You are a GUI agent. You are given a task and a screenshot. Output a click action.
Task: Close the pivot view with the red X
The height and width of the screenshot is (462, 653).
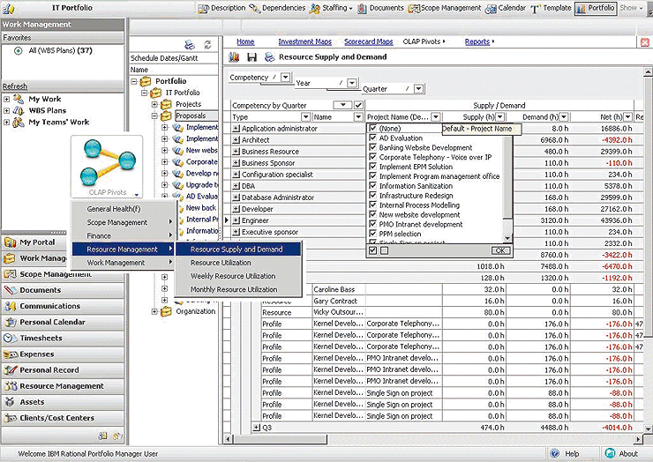645,42
